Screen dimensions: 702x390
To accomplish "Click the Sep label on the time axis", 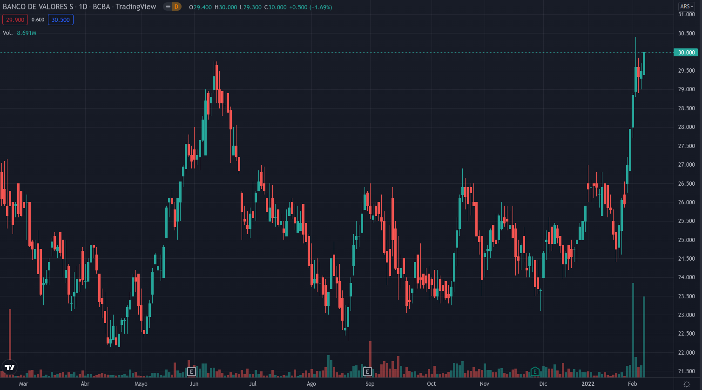I will pos(370,384).
